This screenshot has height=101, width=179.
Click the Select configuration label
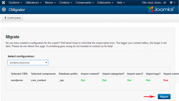(21, 56)
